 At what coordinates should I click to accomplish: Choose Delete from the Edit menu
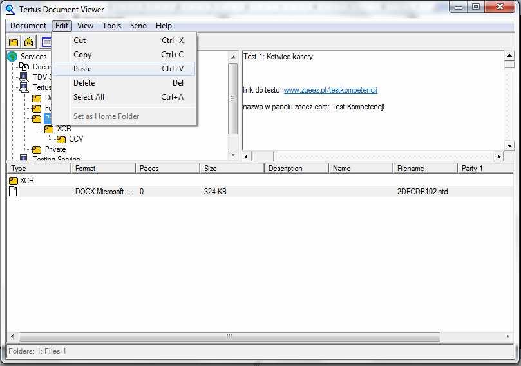pos(124,83)
